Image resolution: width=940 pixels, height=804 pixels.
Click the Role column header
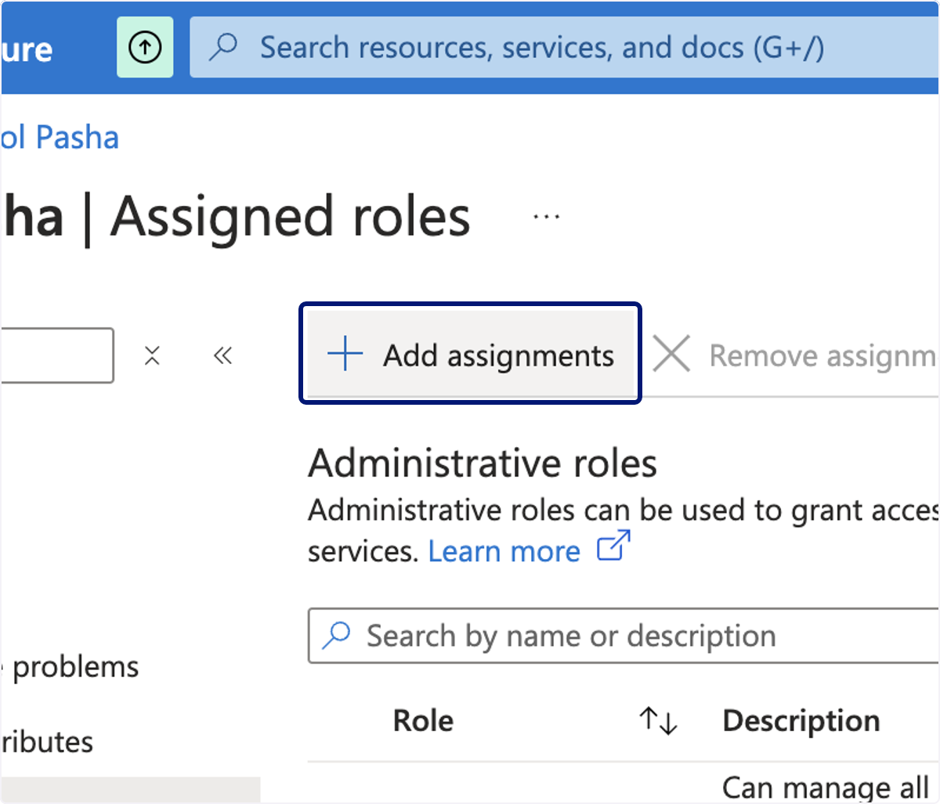423,720
